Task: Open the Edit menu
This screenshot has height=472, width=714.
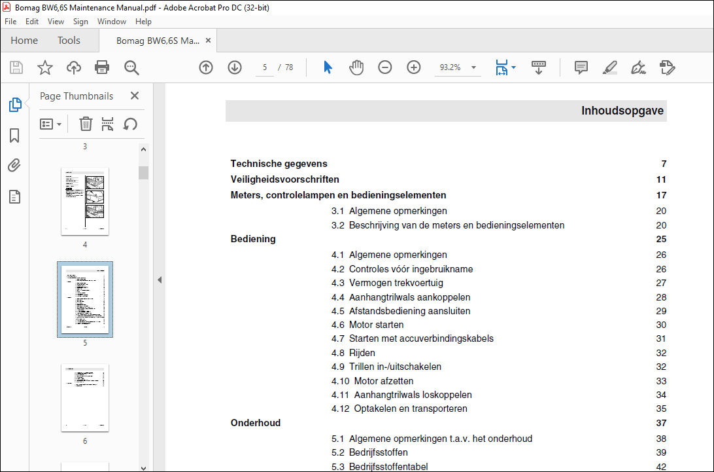Action: 32,22
